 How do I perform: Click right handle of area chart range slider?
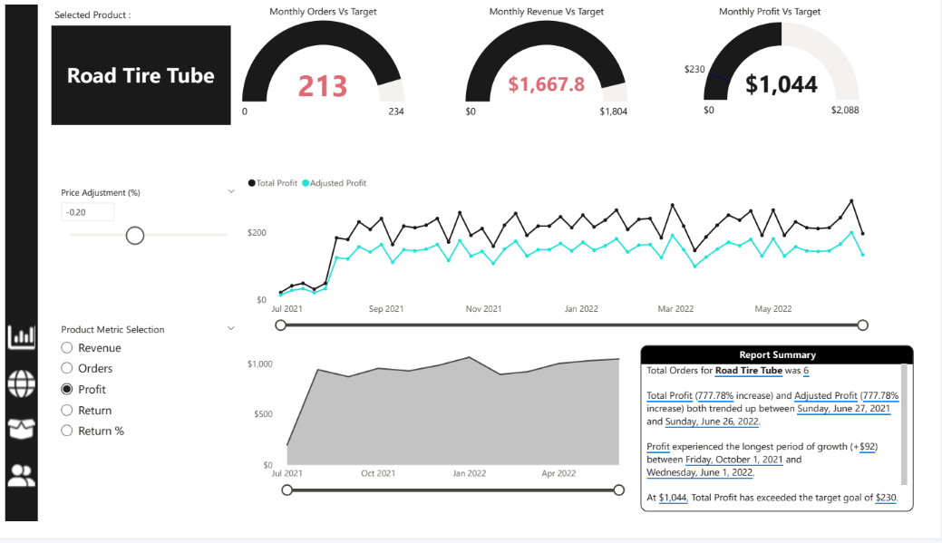tap(619, 490)
